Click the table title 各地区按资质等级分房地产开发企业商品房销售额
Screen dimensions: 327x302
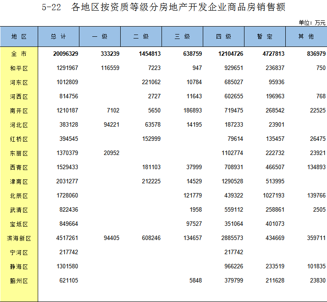tap(178, 7)
